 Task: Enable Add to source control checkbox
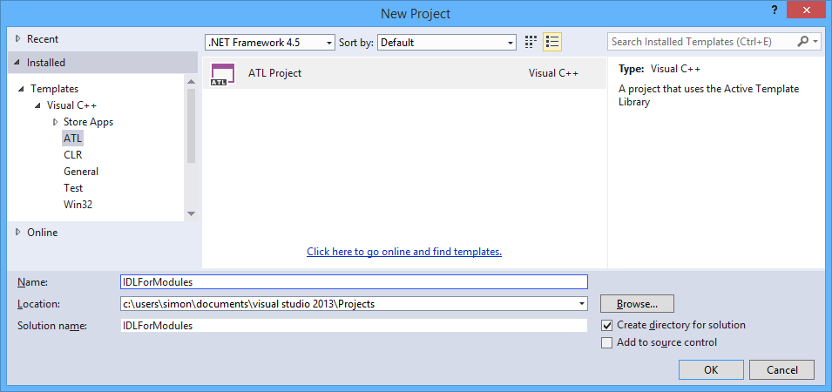click(607, 342)
